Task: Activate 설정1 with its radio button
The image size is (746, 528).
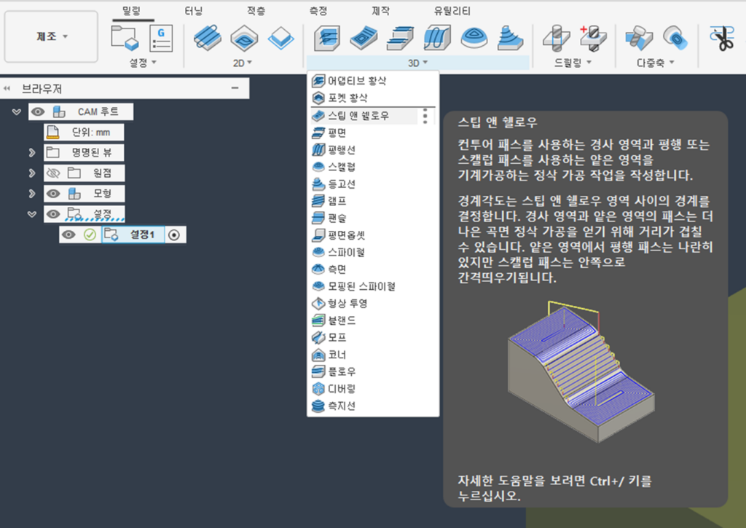Action: (x=175, y=235)
